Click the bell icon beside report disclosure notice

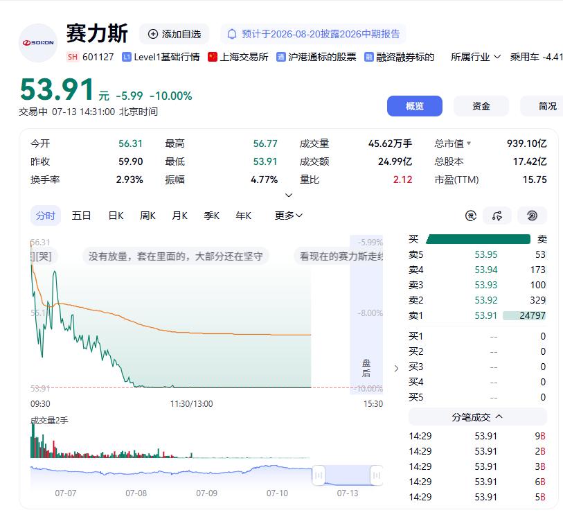point(232,34)
